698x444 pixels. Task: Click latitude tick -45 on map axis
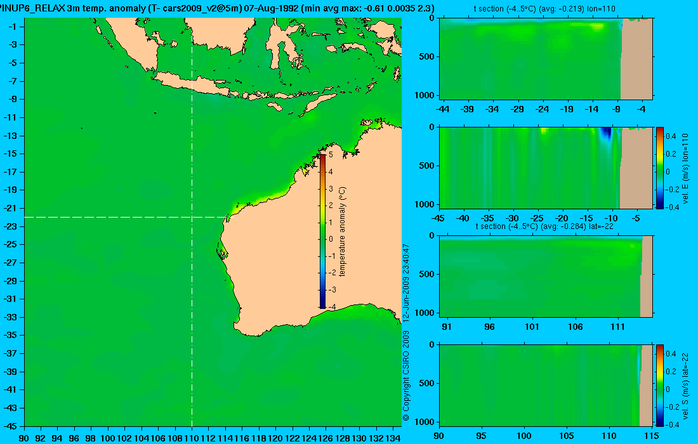[11, 426]
